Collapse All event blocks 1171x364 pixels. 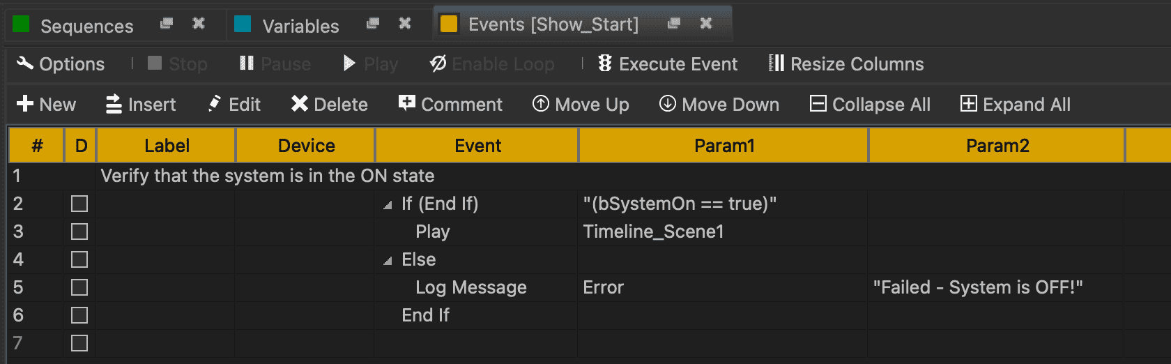pos(870,104)
